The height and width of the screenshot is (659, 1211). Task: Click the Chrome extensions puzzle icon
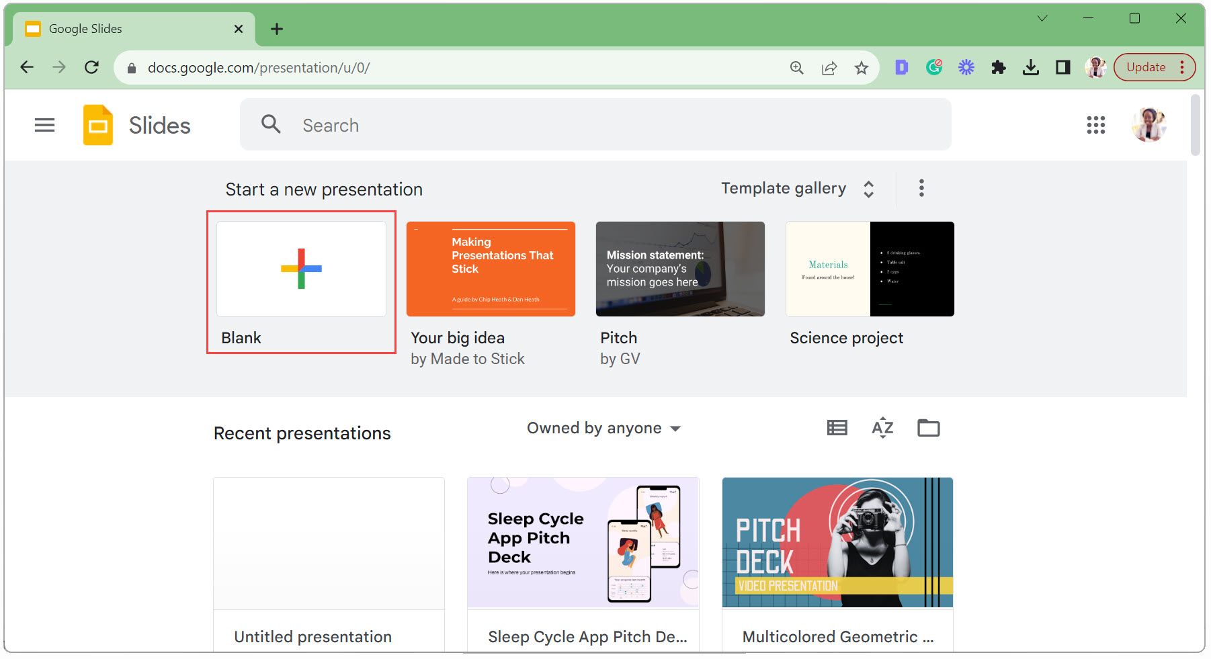coord(999,67)
